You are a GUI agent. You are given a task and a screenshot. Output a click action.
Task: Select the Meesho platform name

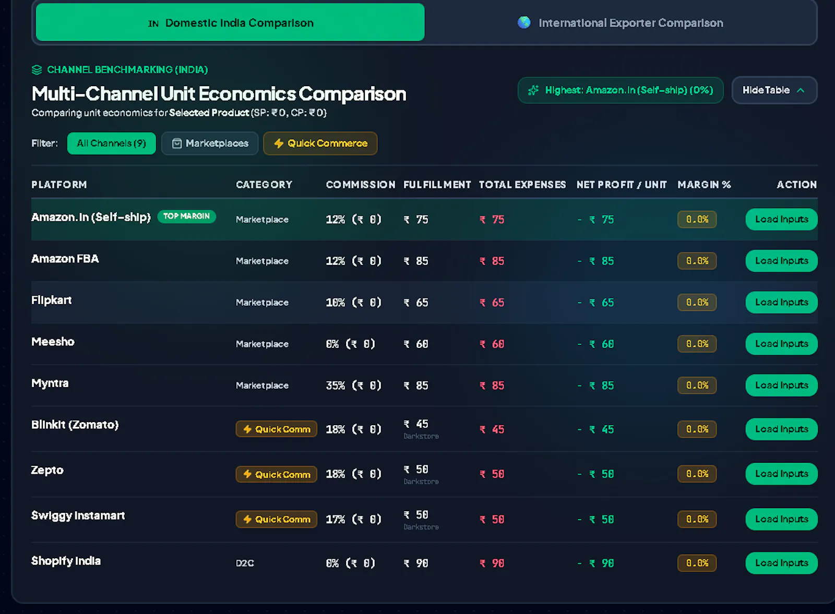coord(53,342)
